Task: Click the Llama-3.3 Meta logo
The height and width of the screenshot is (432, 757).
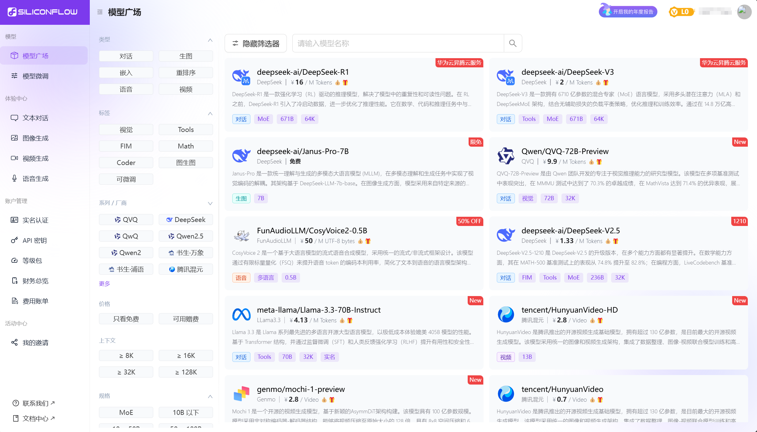Action: click(241, 314)
